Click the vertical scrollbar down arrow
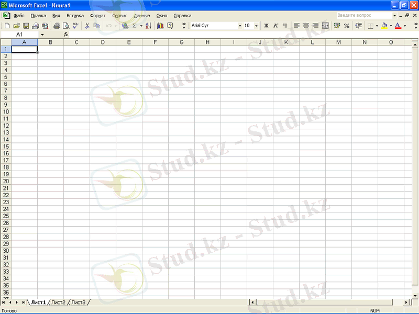Screen dimensions: 419x314 [415, 296]
